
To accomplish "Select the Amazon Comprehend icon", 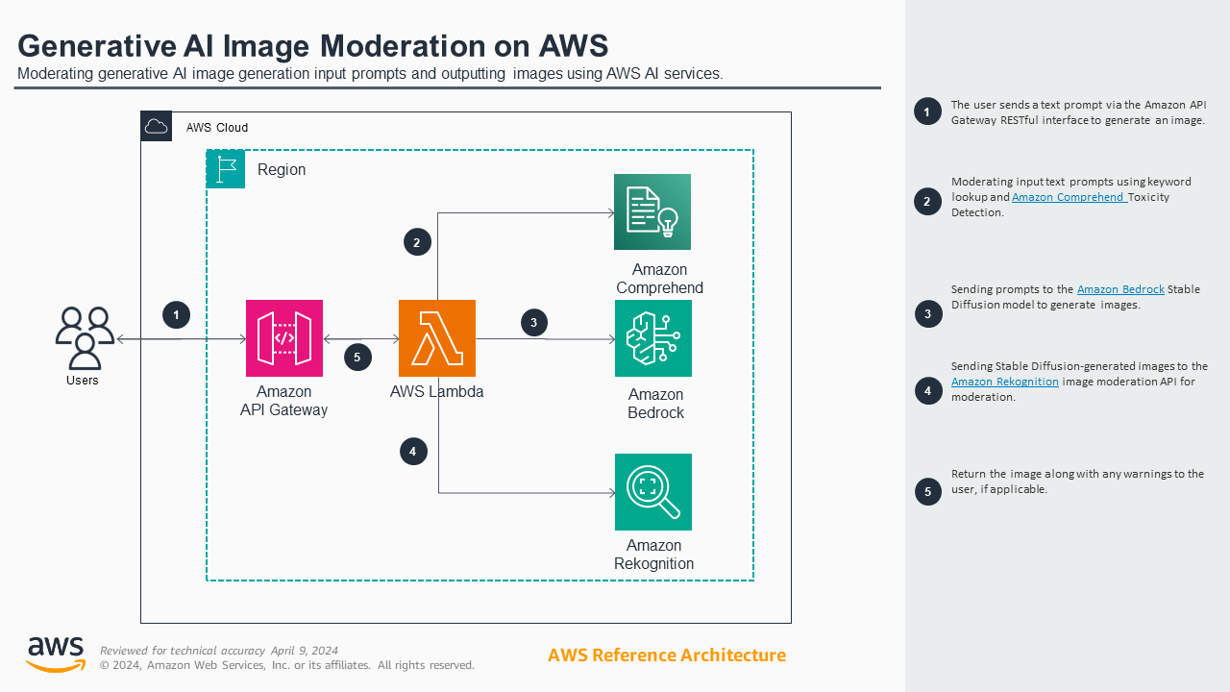I will (653, 212).
